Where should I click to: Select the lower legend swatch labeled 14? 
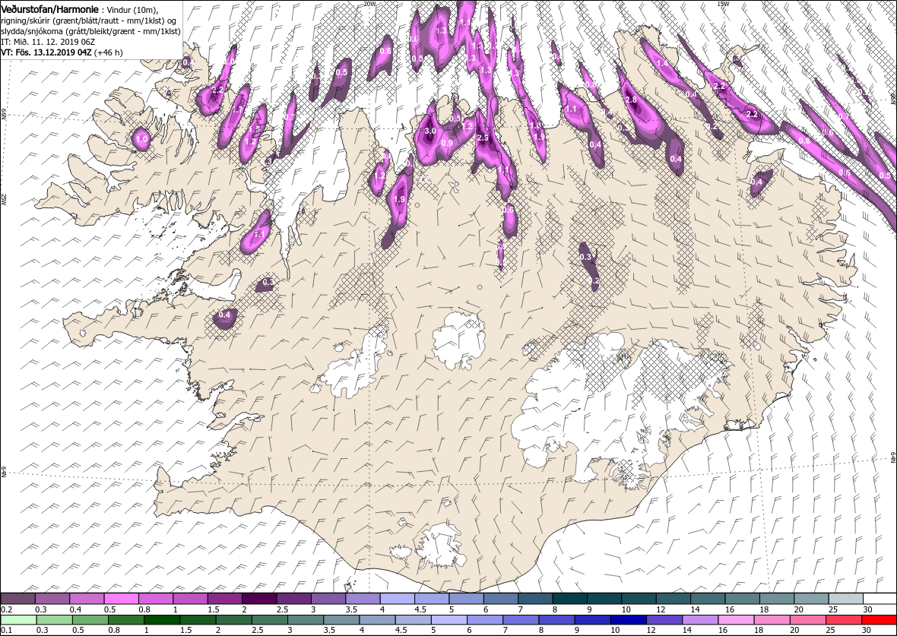point(699,621)
